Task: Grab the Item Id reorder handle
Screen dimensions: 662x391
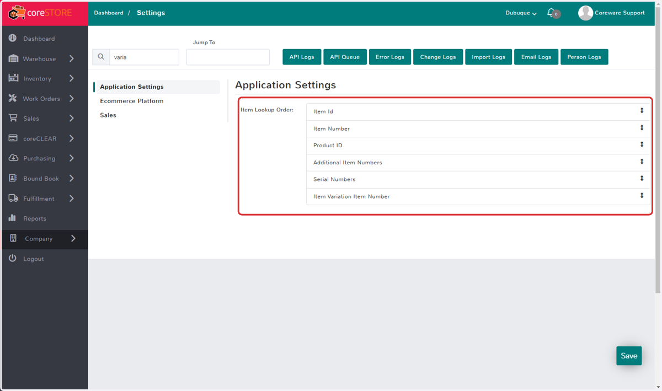Action: point(642,110)
